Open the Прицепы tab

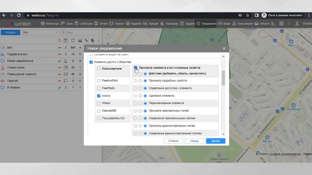point(151,24)
